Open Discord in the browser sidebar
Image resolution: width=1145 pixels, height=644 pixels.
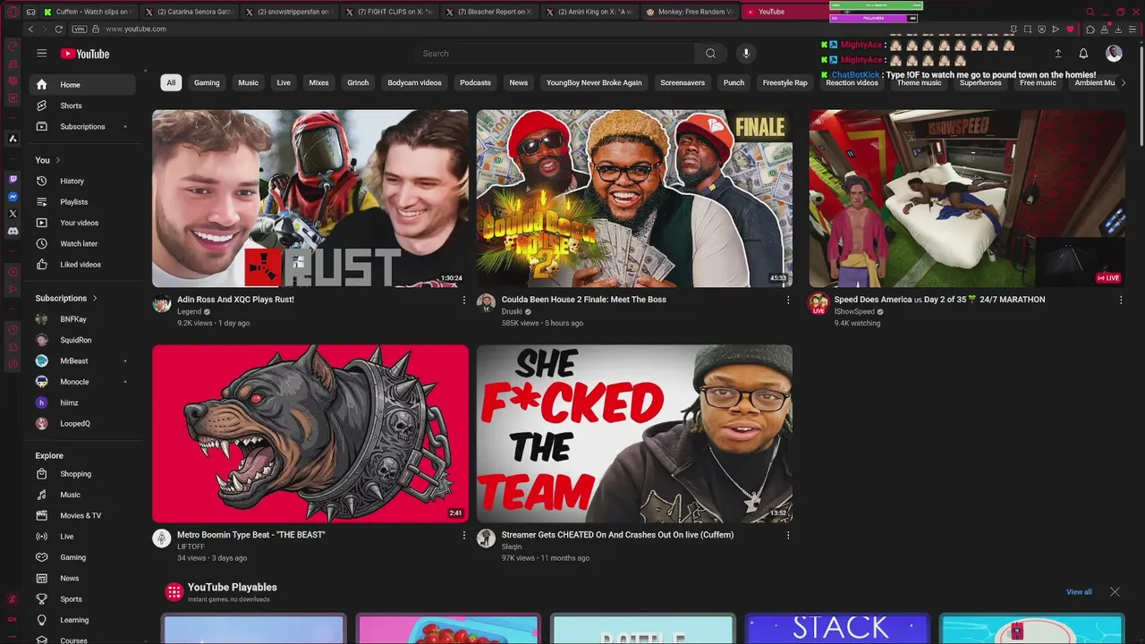click(x=13, y=231)
